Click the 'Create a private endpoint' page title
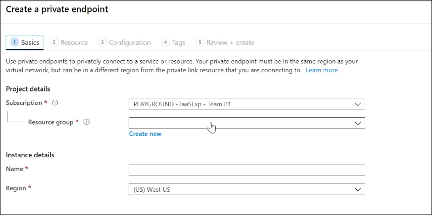The image size is (432, 215). [x=57, y=9]
